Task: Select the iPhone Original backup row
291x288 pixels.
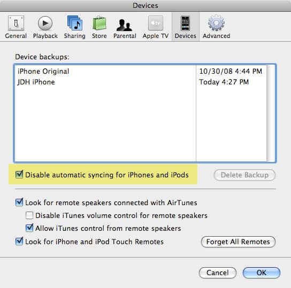Action: pos(141,72)
